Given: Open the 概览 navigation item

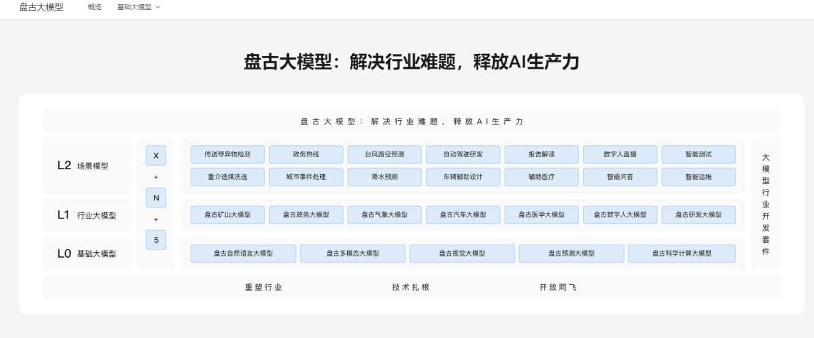Looking at the screenshot, I should [x=94, y=7].
